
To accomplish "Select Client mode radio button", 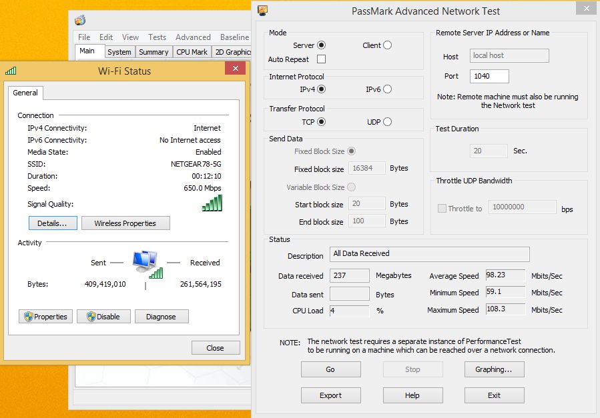I will [x=387, y=45].
